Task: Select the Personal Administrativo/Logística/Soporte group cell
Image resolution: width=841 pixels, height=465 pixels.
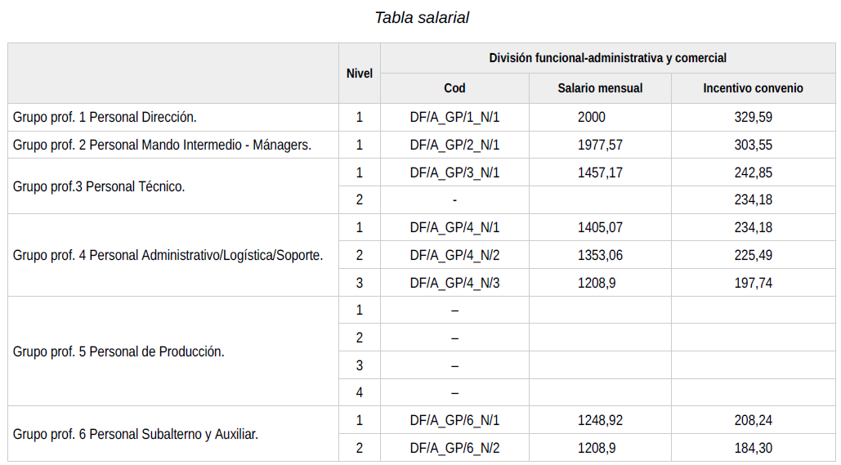Action: [x=168, y=255]
